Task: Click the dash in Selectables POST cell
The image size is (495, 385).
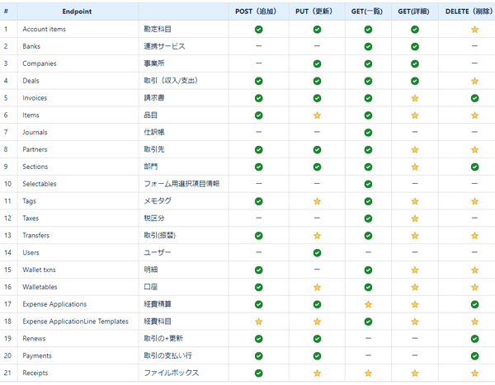Action: 258,183
